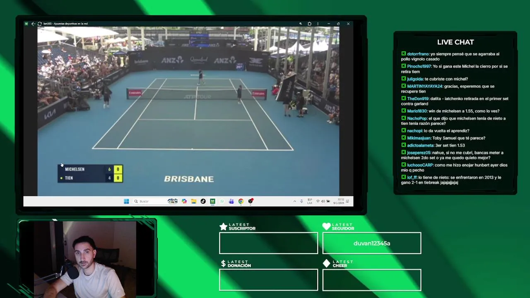This screenshot has height=298, width=530.
Task: Click the empty Latest Suscriptor box
Action: click(x=268, y=243)
